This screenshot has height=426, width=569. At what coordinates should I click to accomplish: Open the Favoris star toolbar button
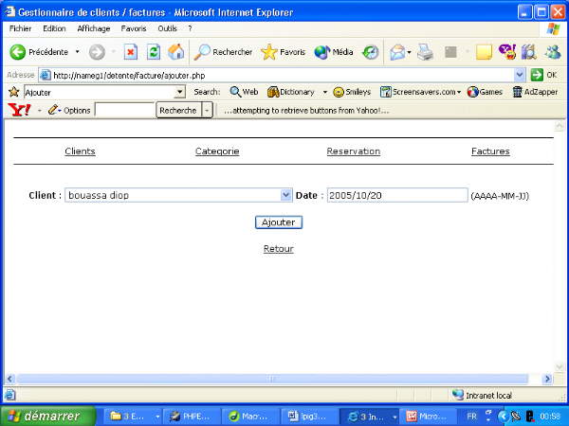point(283,52)
